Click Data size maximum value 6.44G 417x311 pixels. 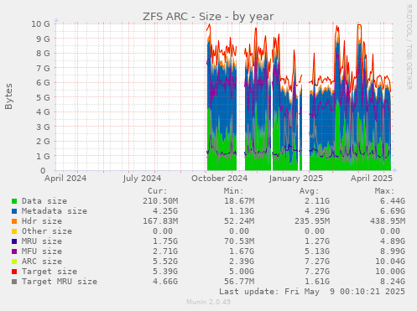coord(393,201)
